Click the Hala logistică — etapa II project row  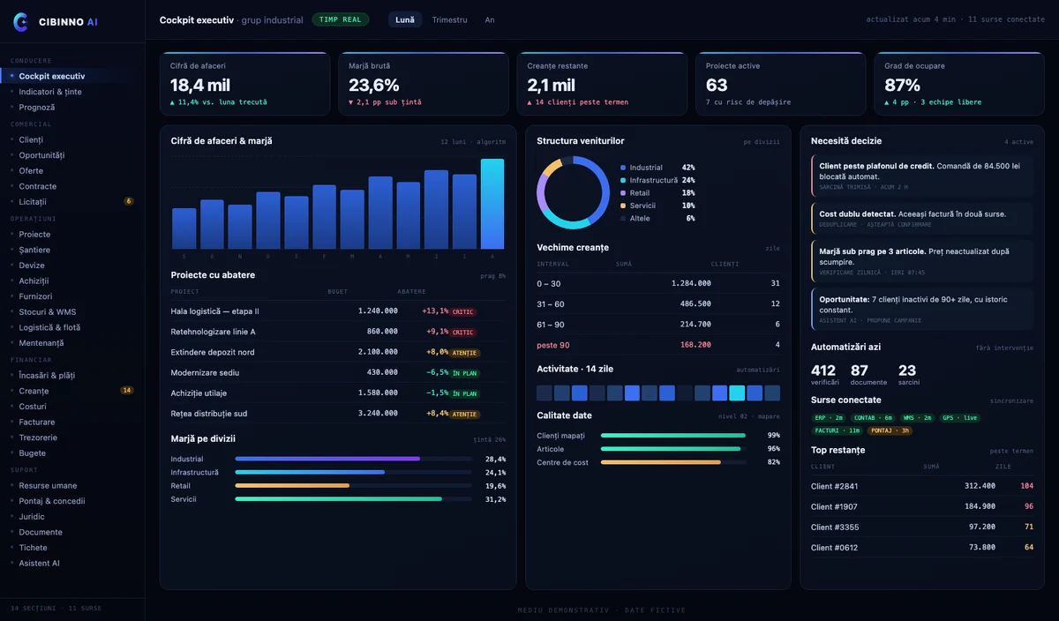click(339, 310)
